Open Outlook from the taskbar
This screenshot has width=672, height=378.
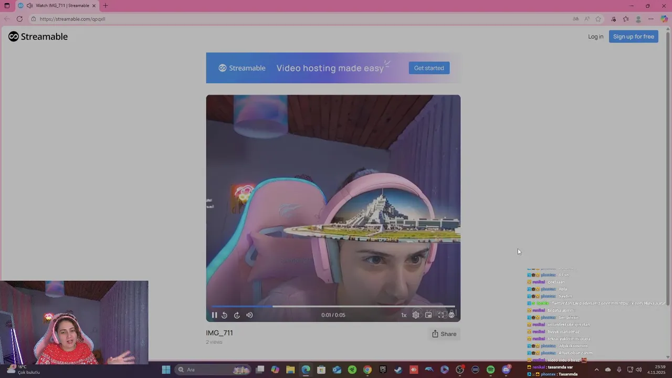tap(337, 370)
